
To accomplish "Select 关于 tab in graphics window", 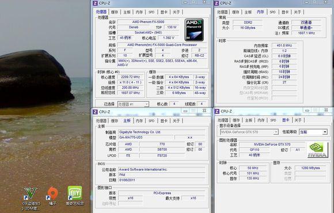I will pos(298,120).
